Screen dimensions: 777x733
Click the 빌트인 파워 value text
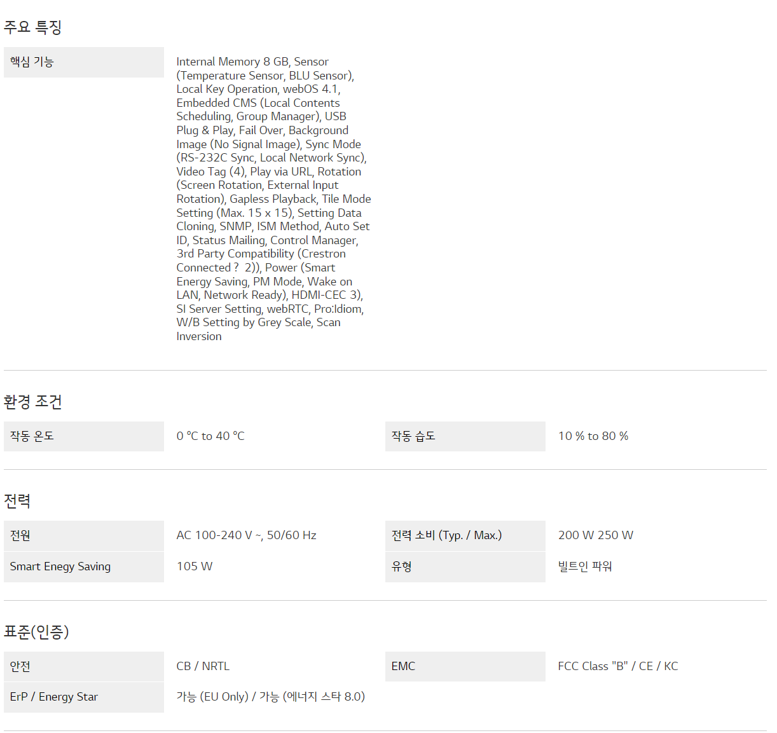click(x=585, y=566)
